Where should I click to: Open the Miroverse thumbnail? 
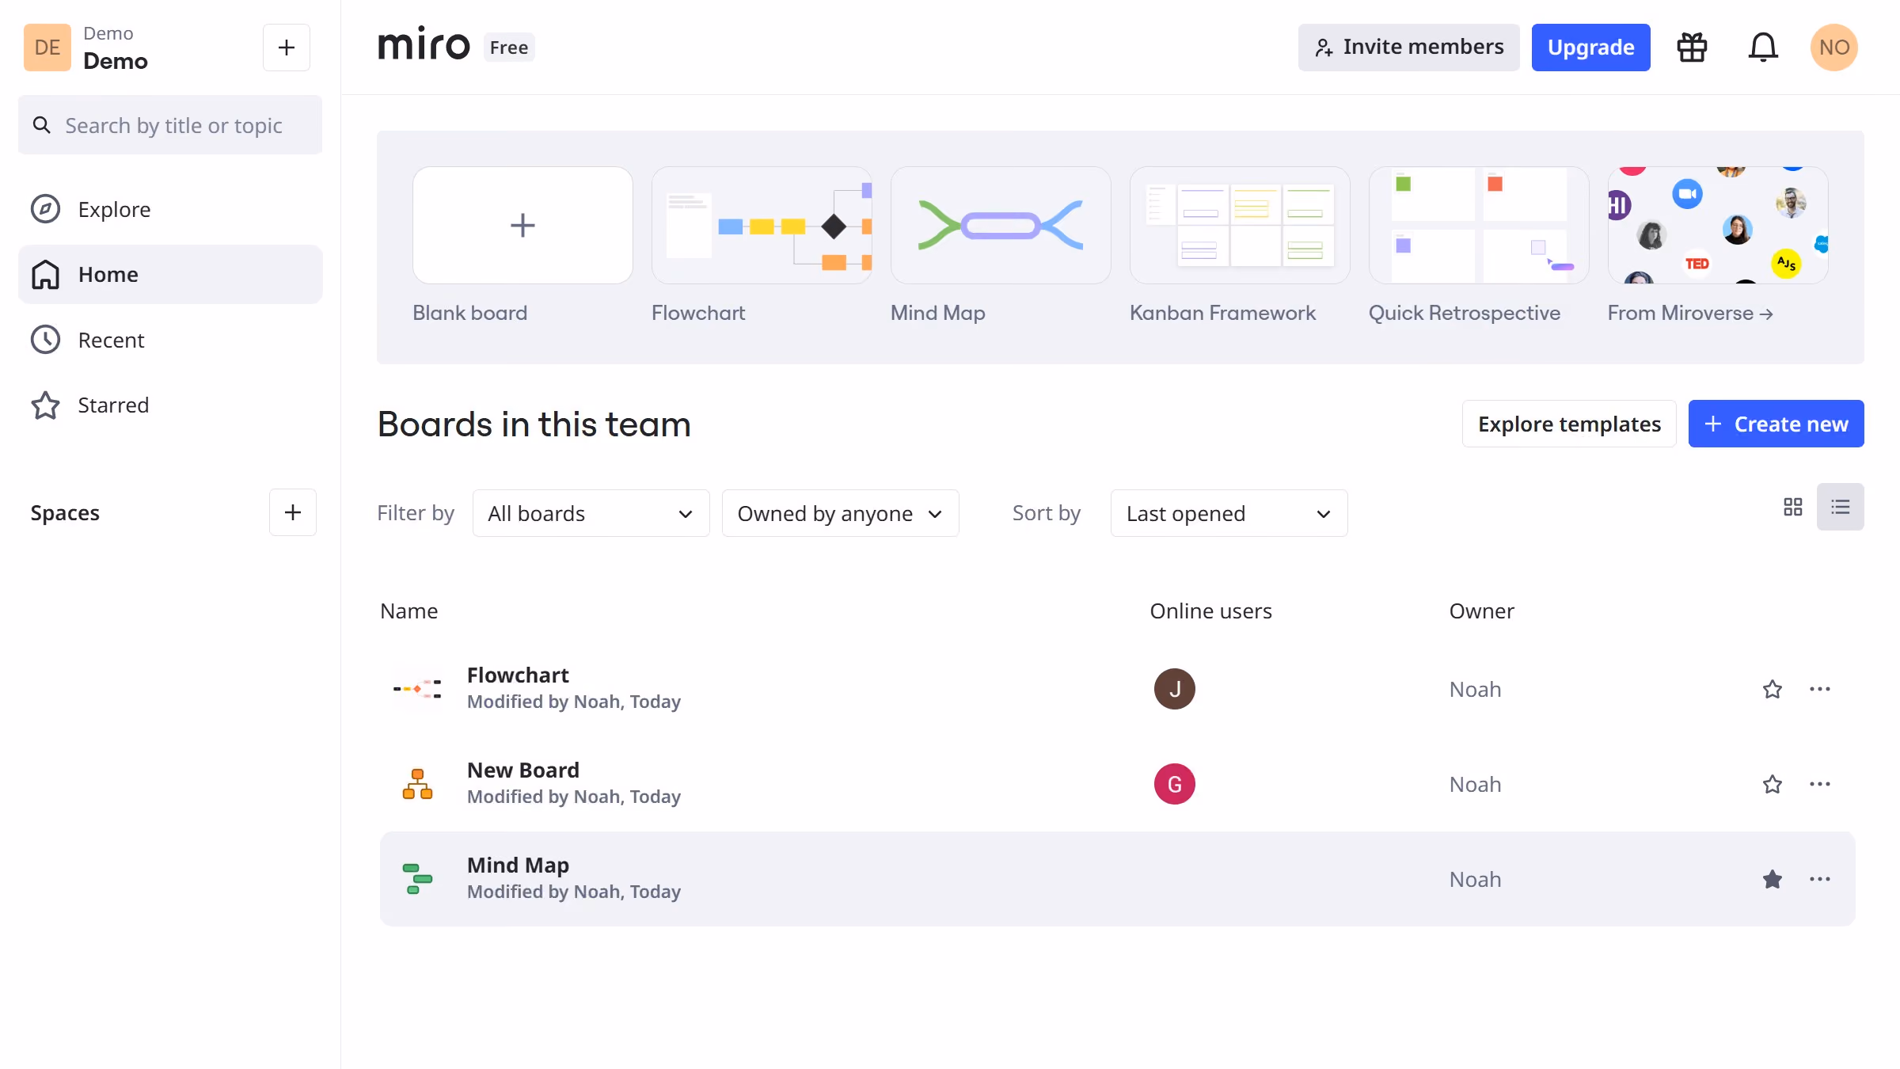[x=1718, y=225]
